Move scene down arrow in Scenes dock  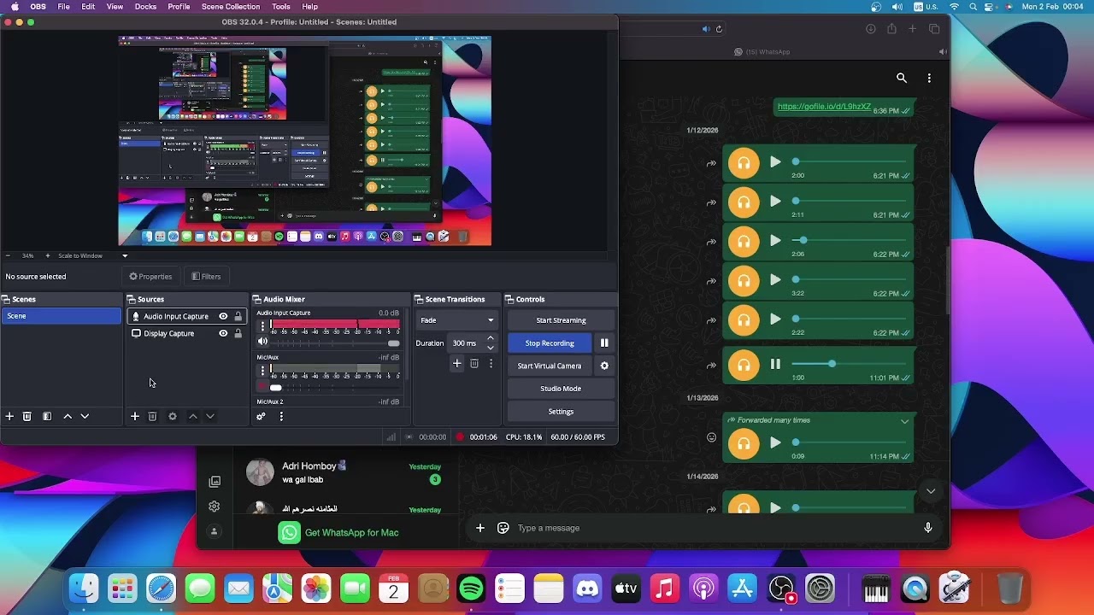85,416
